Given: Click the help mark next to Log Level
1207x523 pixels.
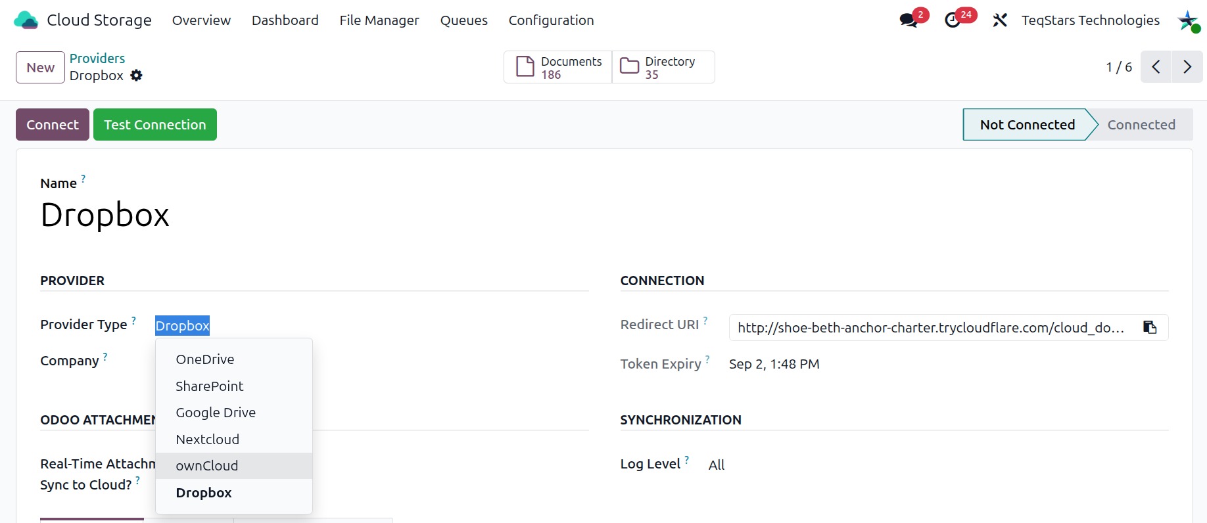Looking at the screenshot, I should coord(686,459).
